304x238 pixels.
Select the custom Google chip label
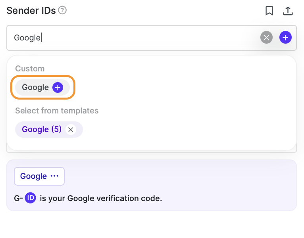click(x=35, y=87)
